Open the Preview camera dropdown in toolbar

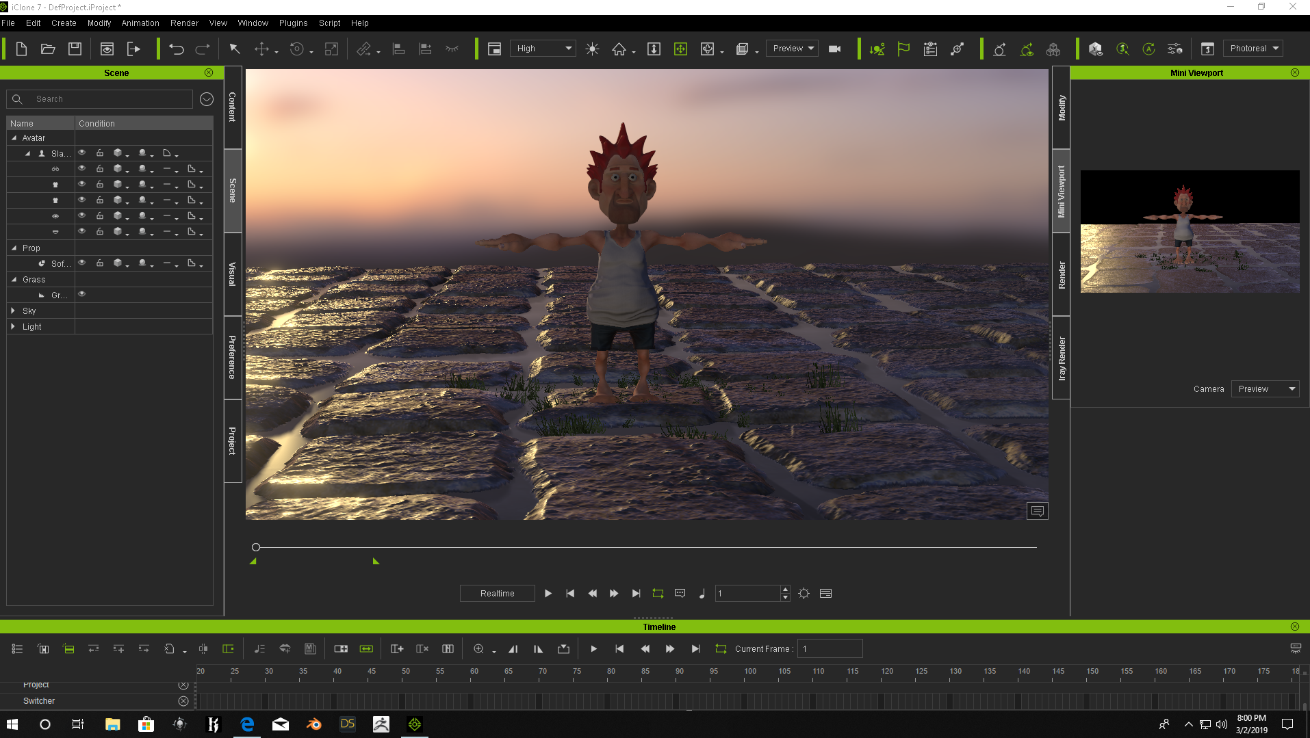click(792, 49)
